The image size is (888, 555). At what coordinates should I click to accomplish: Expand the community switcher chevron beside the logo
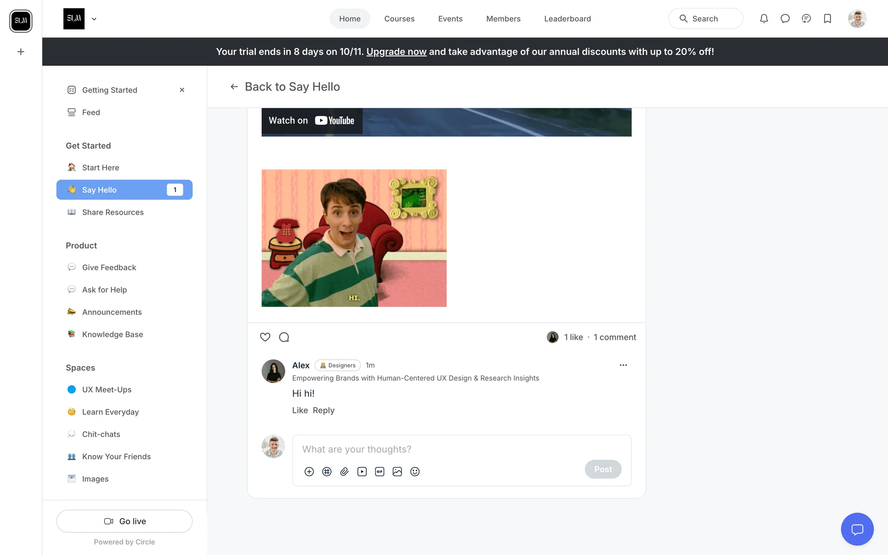click(94, 19)
